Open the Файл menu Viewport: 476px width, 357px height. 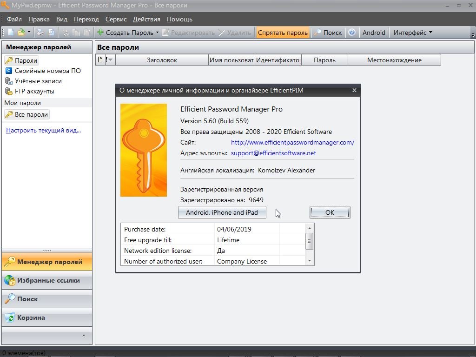[14, 19]
